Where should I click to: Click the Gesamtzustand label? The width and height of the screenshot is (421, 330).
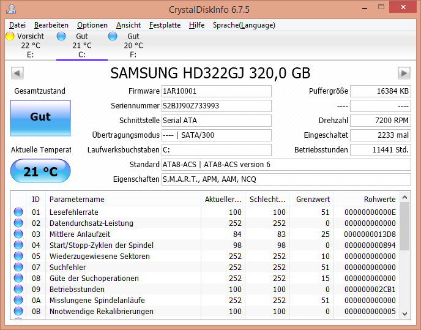(40, 91)
